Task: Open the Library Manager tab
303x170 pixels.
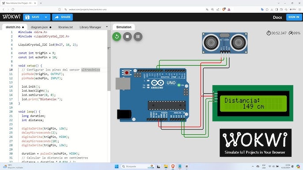Action: tap(90, 27)
